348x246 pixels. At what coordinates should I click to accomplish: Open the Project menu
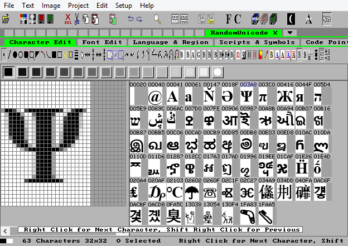78,6
